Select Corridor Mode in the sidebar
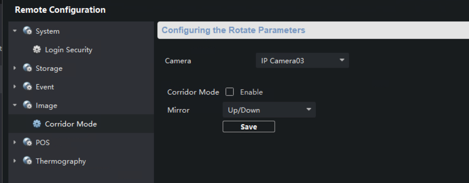This screenshot has width=469, height=183. pyautogui.click(x=71, y=124)
